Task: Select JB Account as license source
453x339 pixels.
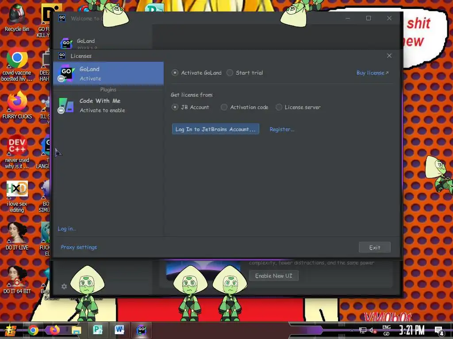Action: (174, 107)
